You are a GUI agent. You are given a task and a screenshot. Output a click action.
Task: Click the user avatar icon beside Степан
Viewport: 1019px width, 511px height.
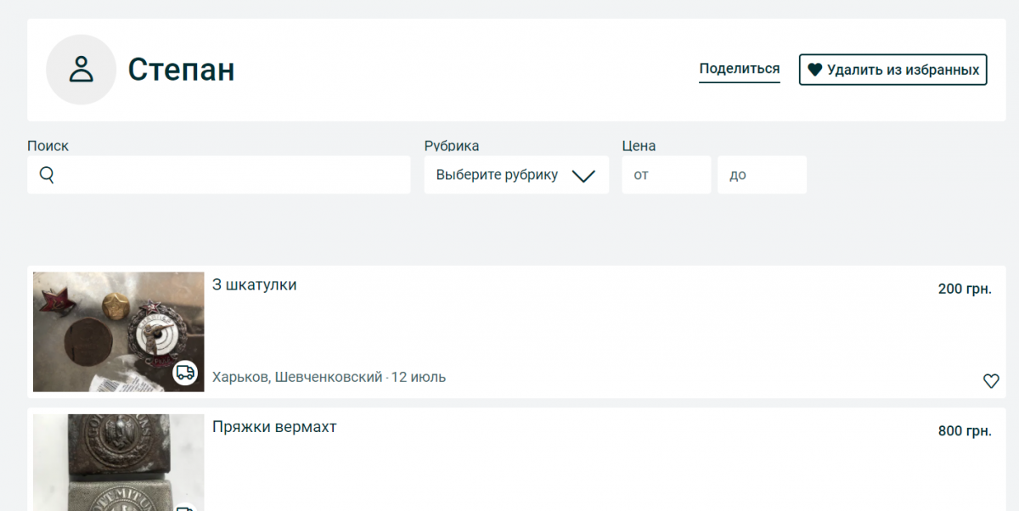[x=81, y=70]
